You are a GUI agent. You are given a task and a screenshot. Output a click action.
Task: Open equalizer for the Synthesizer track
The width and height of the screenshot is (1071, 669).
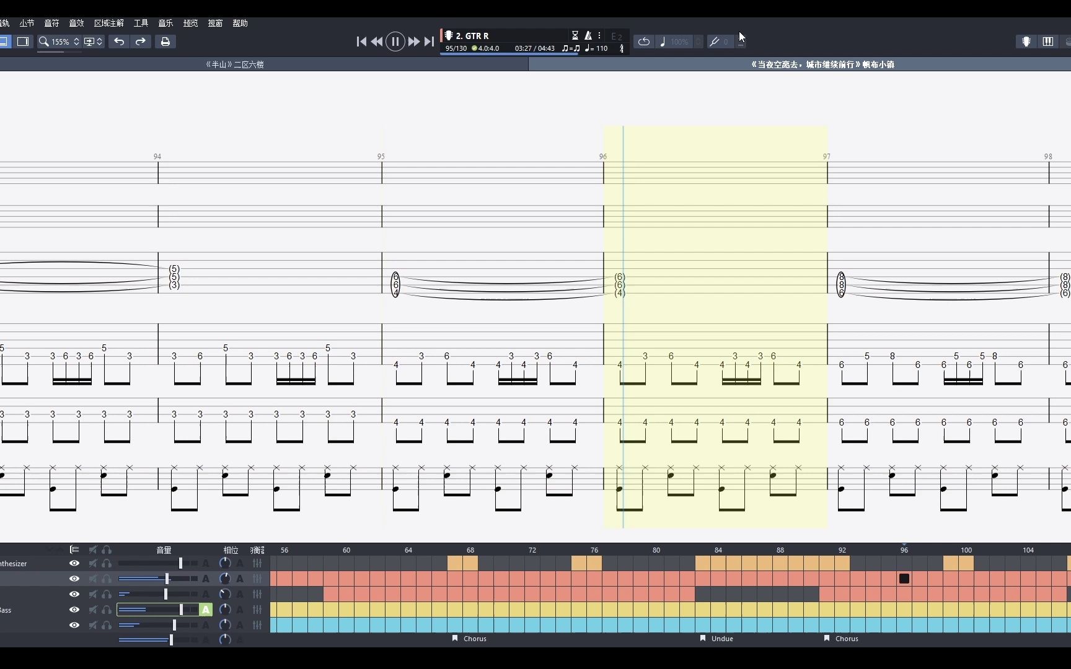[x=257, y=563]
